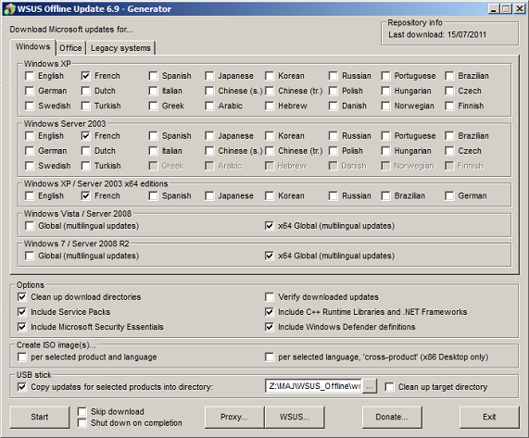Toggle Include Windows Defender definitions
529x438 pixels.
click(270, 327)
